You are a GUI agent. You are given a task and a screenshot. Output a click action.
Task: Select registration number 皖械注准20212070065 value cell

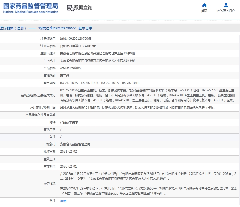point(76,39)
